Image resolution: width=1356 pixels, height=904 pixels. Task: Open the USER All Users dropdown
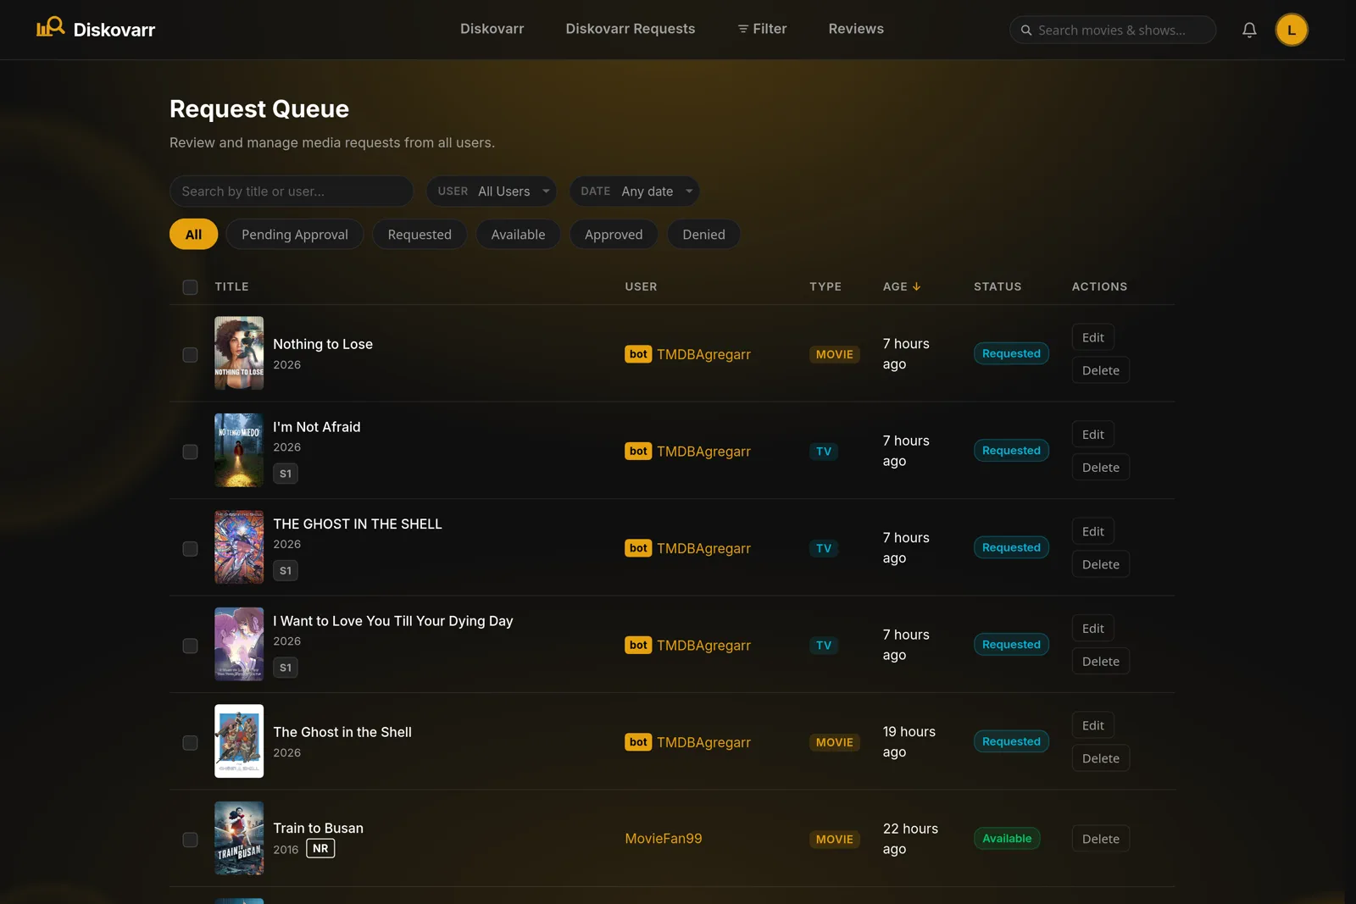pyautogui.click(x=491, y=191)
